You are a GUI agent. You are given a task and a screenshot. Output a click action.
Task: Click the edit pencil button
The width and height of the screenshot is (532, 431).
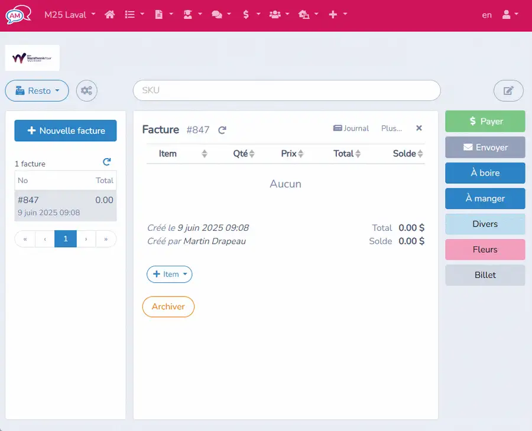(508, 90)
